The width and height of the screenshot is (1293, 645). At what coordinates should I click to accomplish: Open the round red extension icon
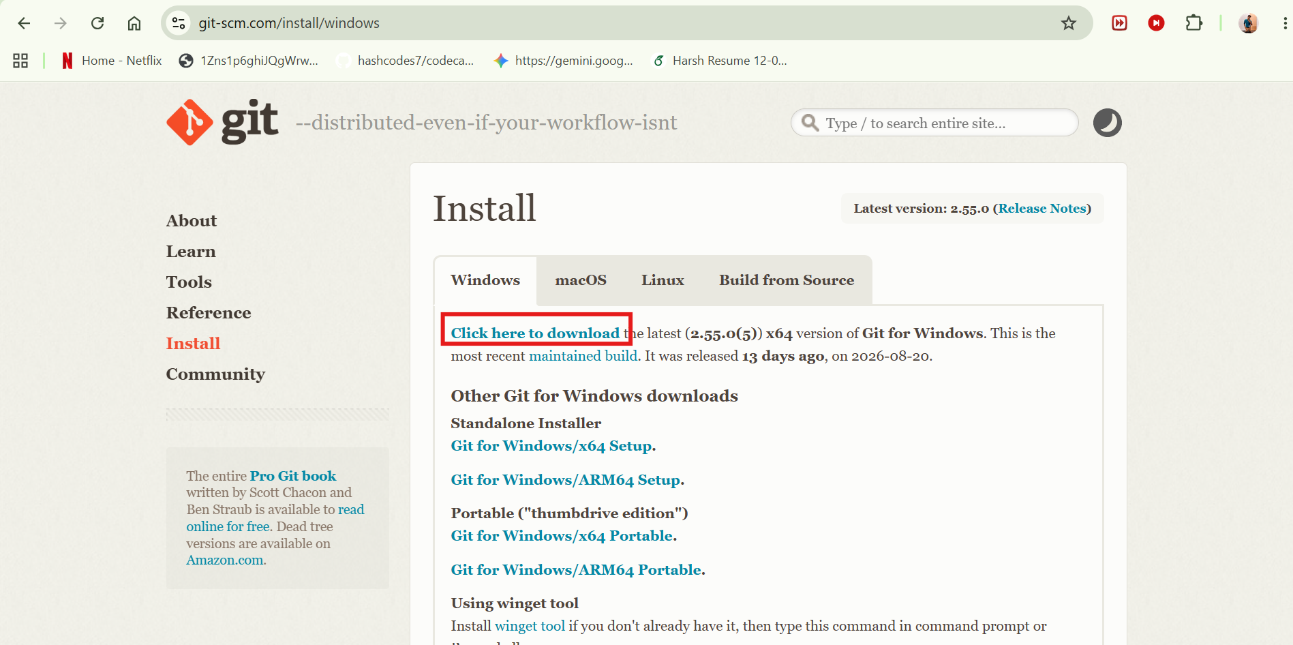click(1156, 23)
